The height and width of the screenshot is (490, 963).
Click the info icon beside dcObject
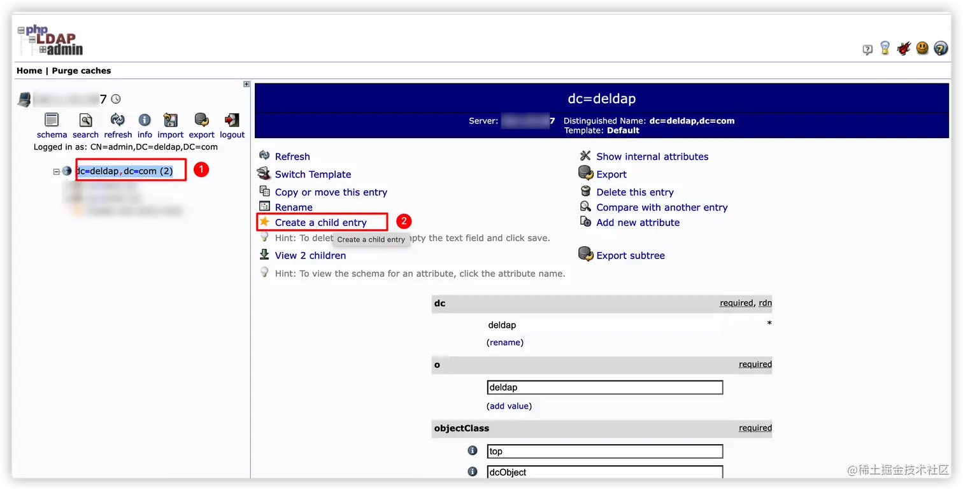tap(473, 472)
